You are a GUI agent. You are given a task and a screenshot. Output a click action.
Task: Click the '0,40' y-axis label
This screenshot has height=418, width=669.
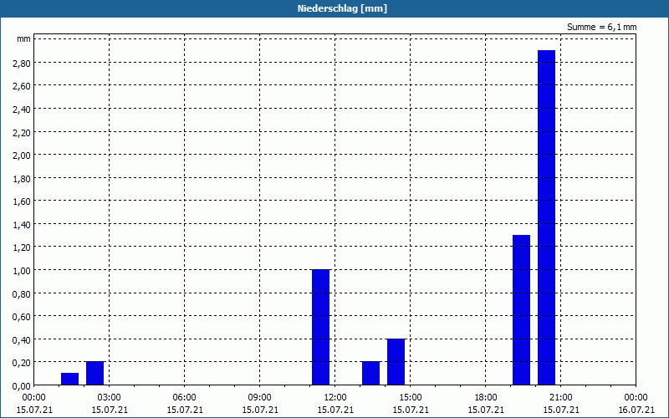tap(23, 339)
